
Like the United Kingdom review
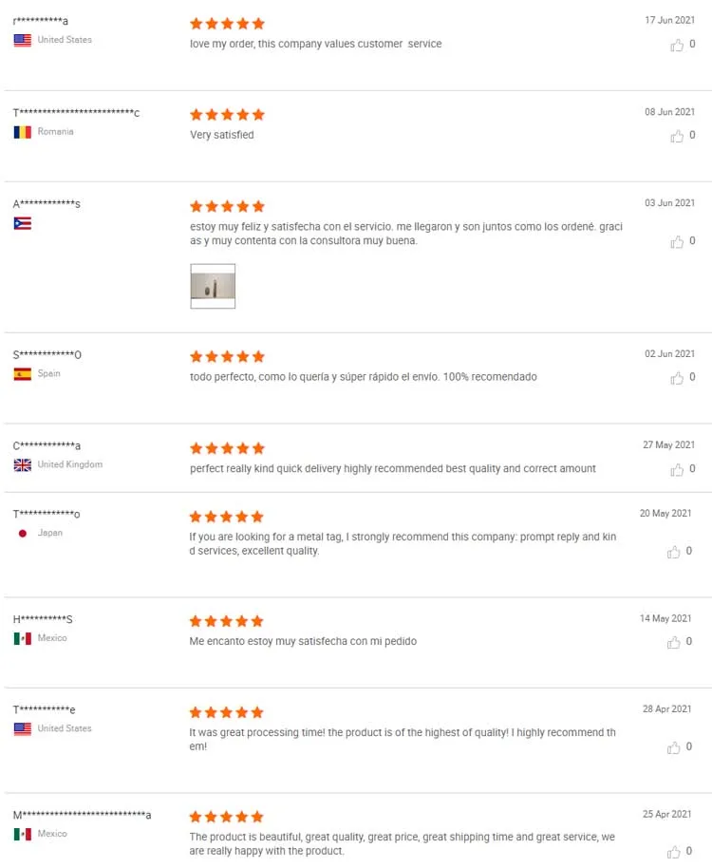pos(677,469)
